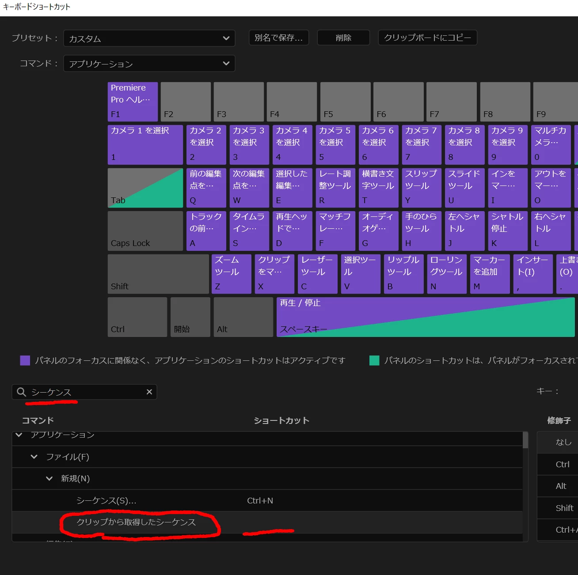Click the S key (タイムラインスナップ)
578x575 pixels.
(249, 231)
